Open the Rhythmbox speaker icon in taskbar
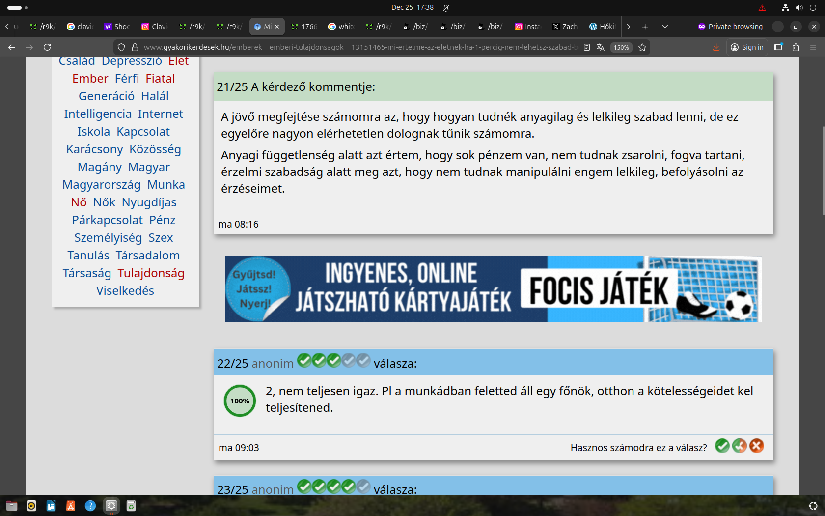Viewport: 825px width, 516px height. [x=31, y=506]
